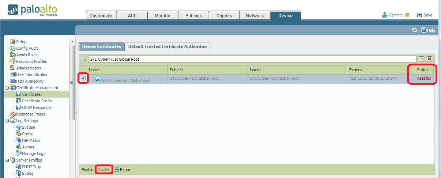The height and width of the screenshot is (178, 441).
Task: Open the Dashboard tab
Action: tap(101, 15)
